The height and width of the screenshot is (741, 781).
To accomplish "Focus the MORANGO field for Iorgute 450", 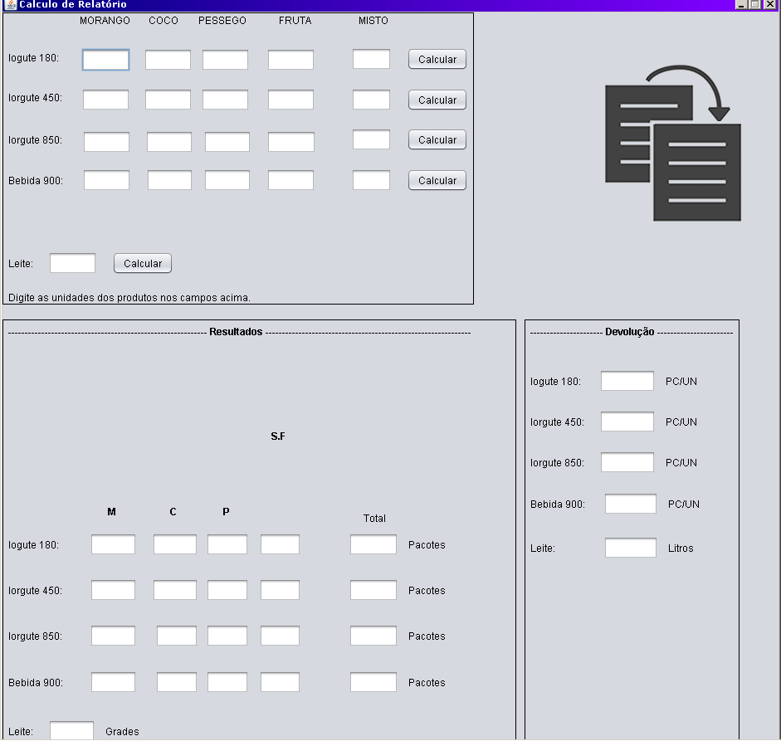I will tap(105, 100).
